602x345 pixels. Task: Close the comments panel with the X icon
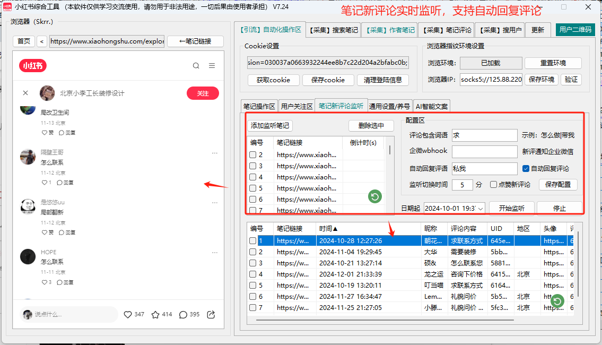point(25,92)
